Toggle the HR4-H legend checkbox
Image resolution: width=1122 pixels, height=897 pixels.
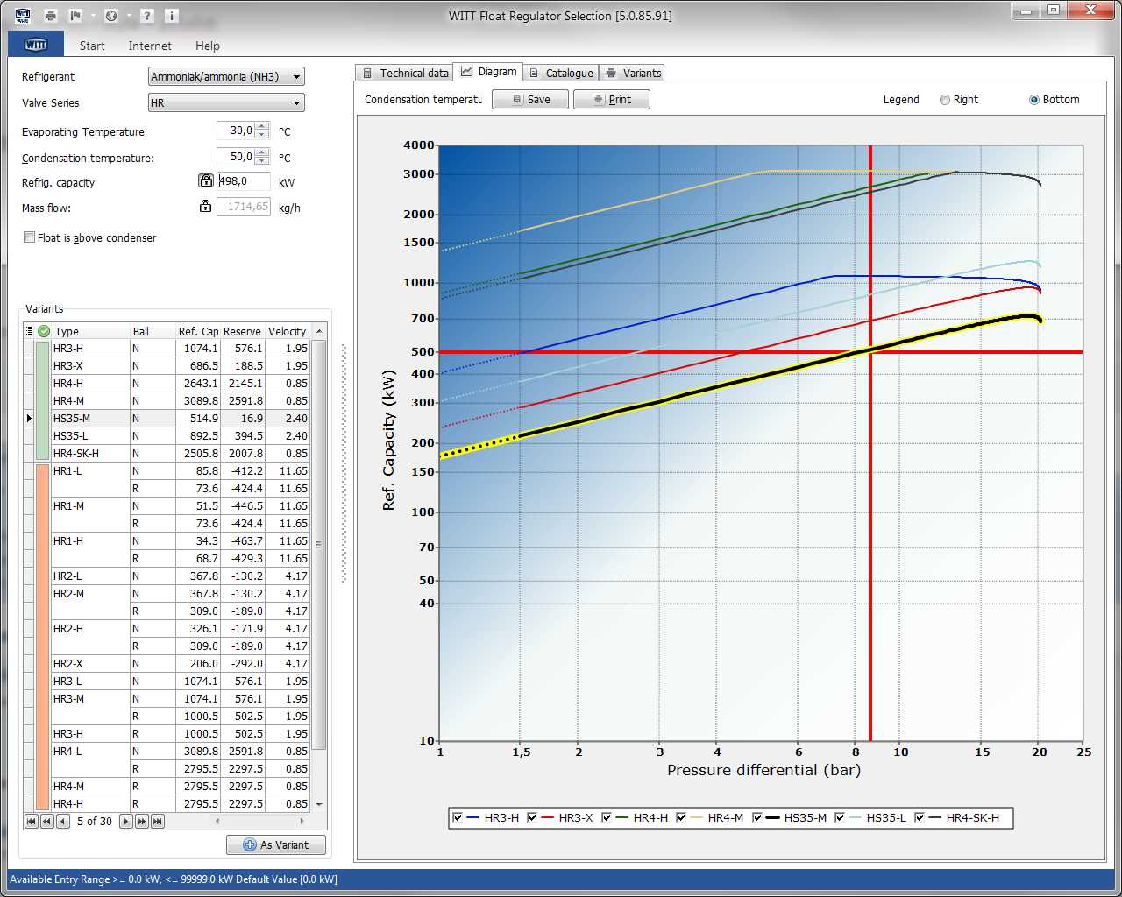[607, 817]
